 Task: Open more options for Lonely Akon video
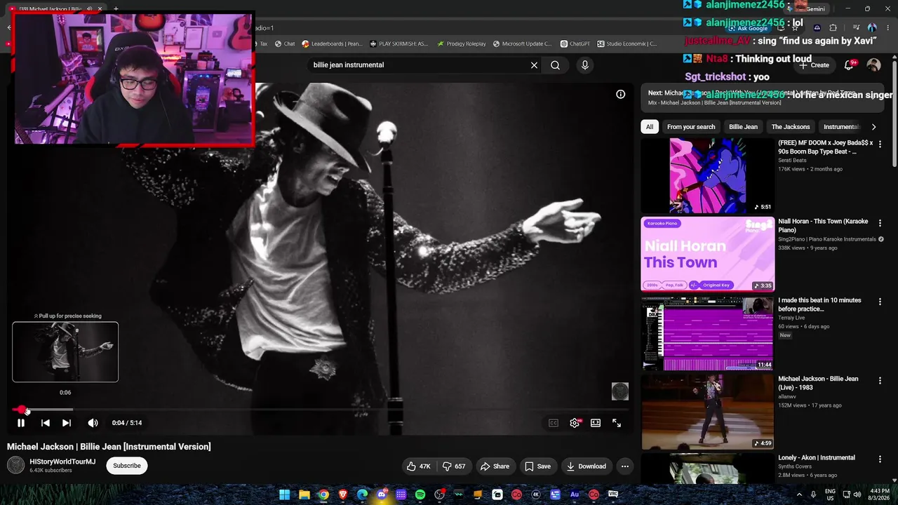point(880,459)
